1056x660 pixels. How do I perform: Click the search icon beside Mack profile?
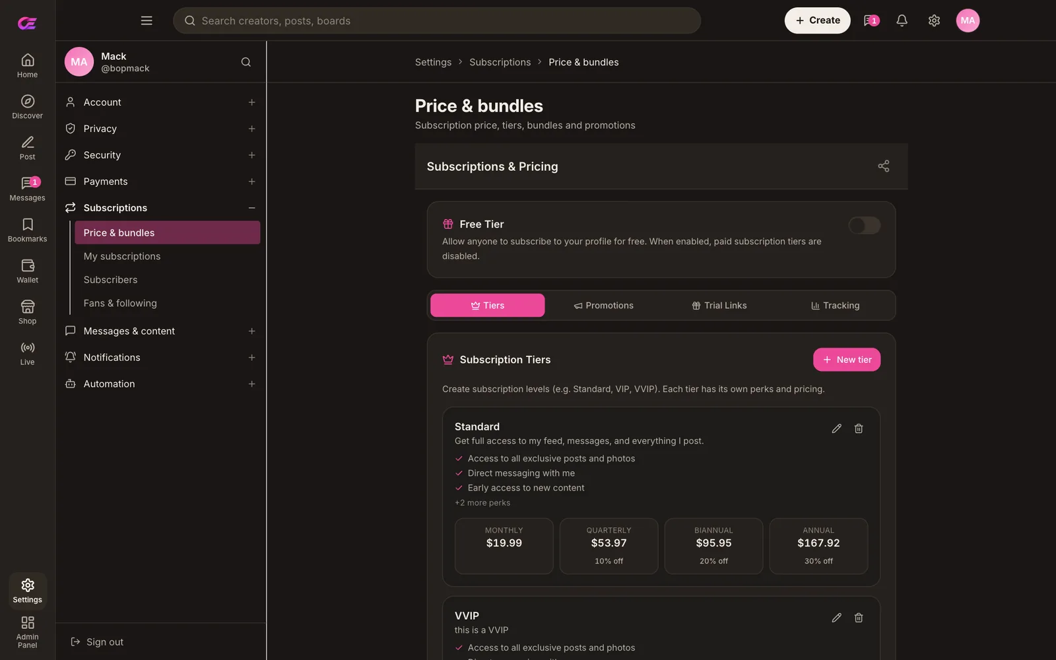point(246,62)
